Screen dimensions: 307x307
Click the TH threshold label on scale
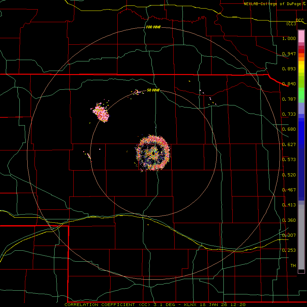coord(293,265)
